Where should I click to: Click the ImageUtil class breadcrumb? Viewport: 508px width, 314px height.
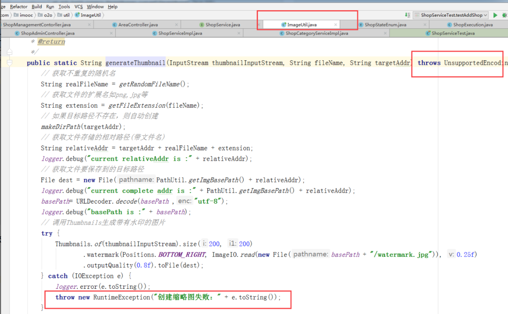pos(88,15)
